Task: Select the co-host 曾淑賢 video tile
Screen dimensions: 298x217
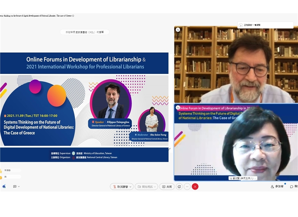Action: click(x=236, y=142)
